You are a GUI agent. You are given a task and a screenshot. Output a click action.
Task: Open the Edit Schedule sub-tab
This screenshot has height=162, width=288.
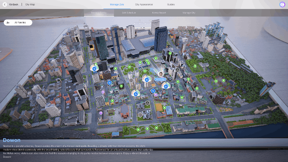pos(129,13)
